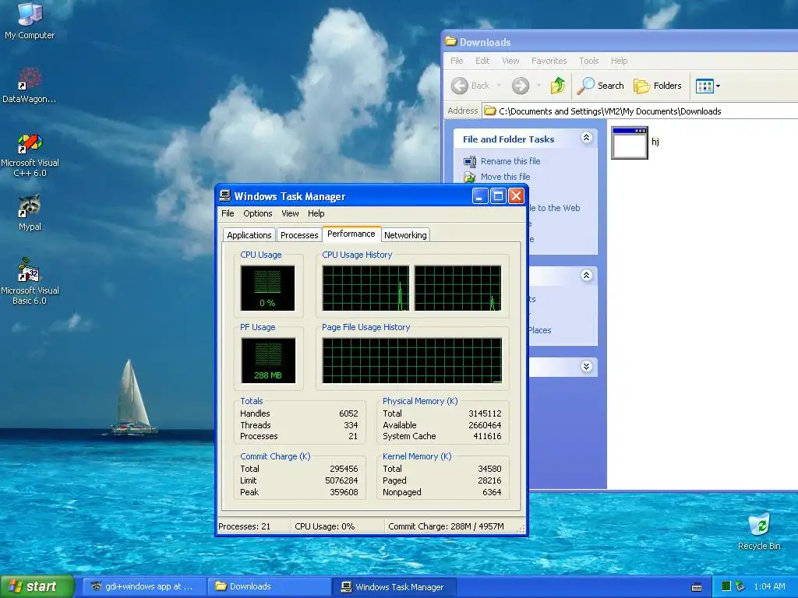Select Microsoft Visual C++ 6.0 shortcut
798x598 pixels.
coord(30,155)
